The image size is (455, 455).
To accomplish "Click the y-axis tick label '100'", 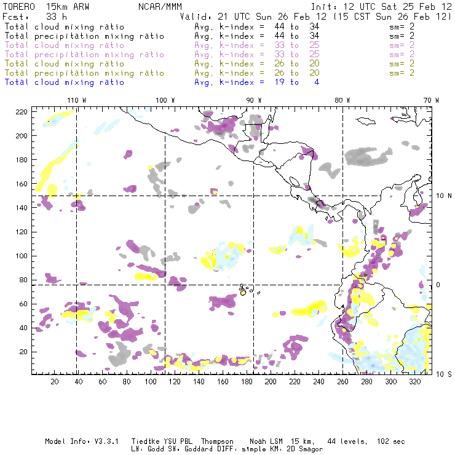I will (x=22, y=256).
